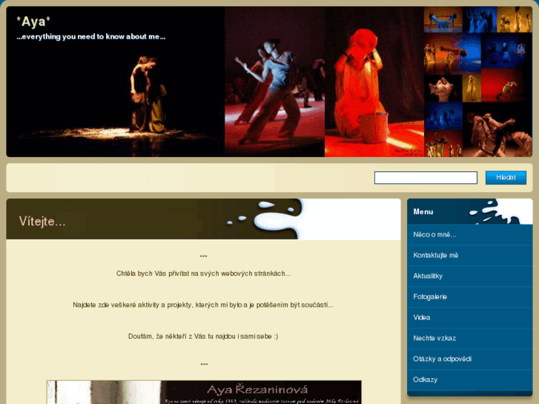Open 'Nechte vzkaz' menu entry
The width and height of the screenshot is (539, 404).
pyautogui.click(x=469, y=338)
